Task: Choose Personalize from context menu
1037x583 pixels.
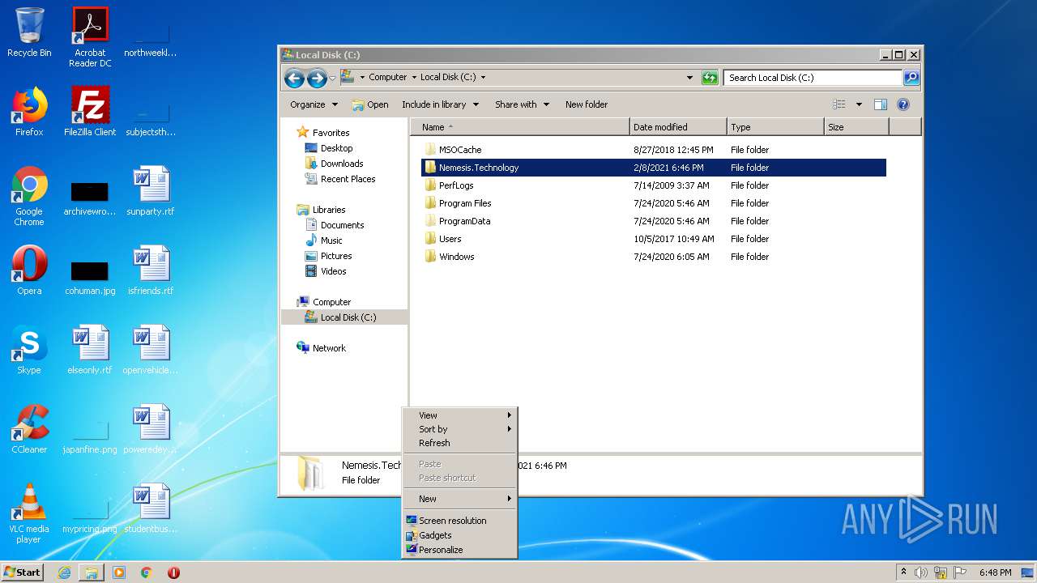Action: point(459,550)
